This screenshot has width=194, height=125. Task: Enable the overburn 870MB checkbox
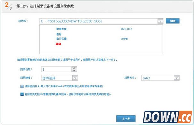click(22, 86)
